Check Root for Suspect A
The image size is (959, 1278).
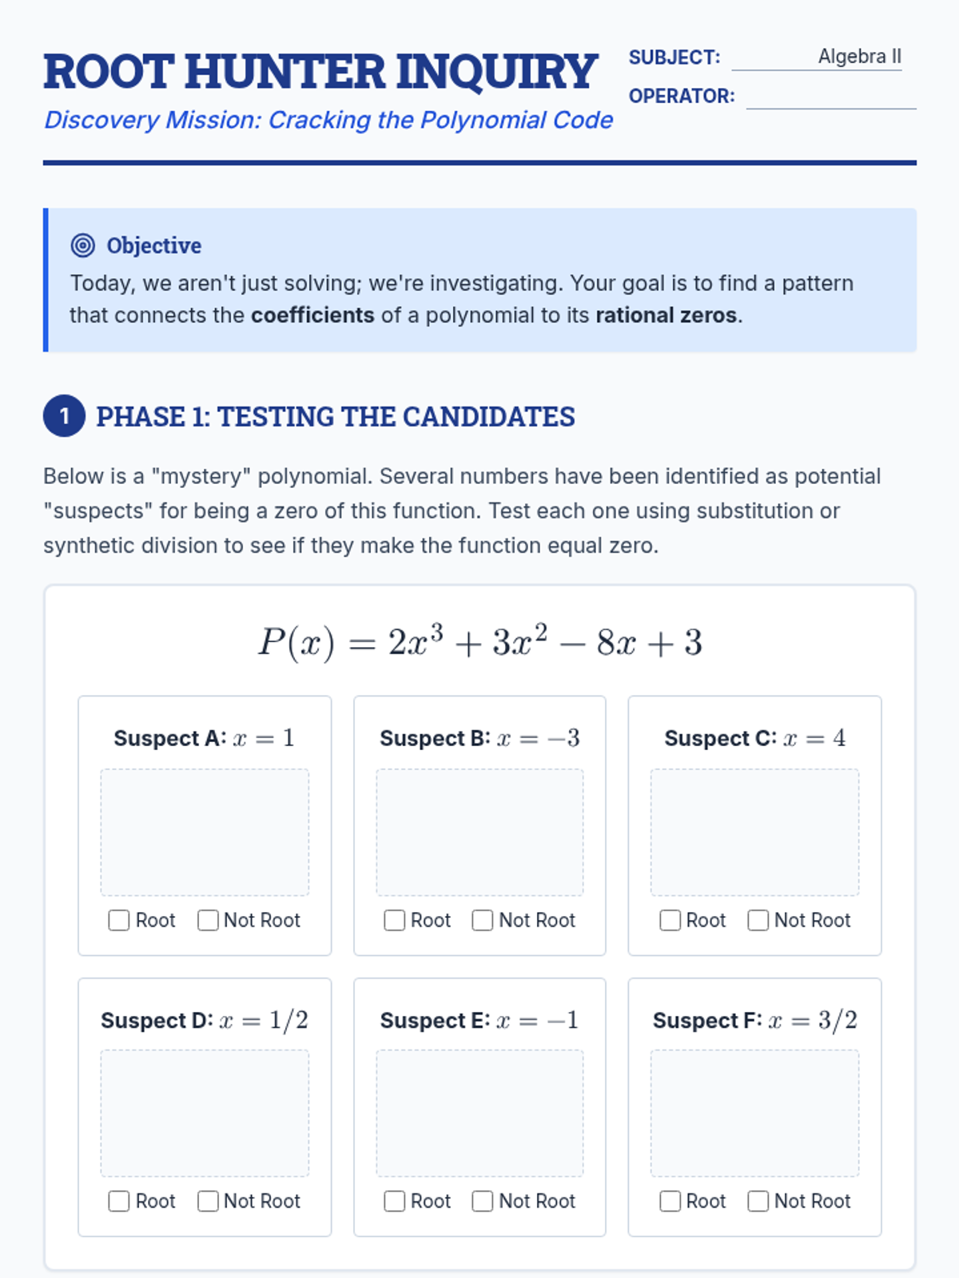click(119, 920)
